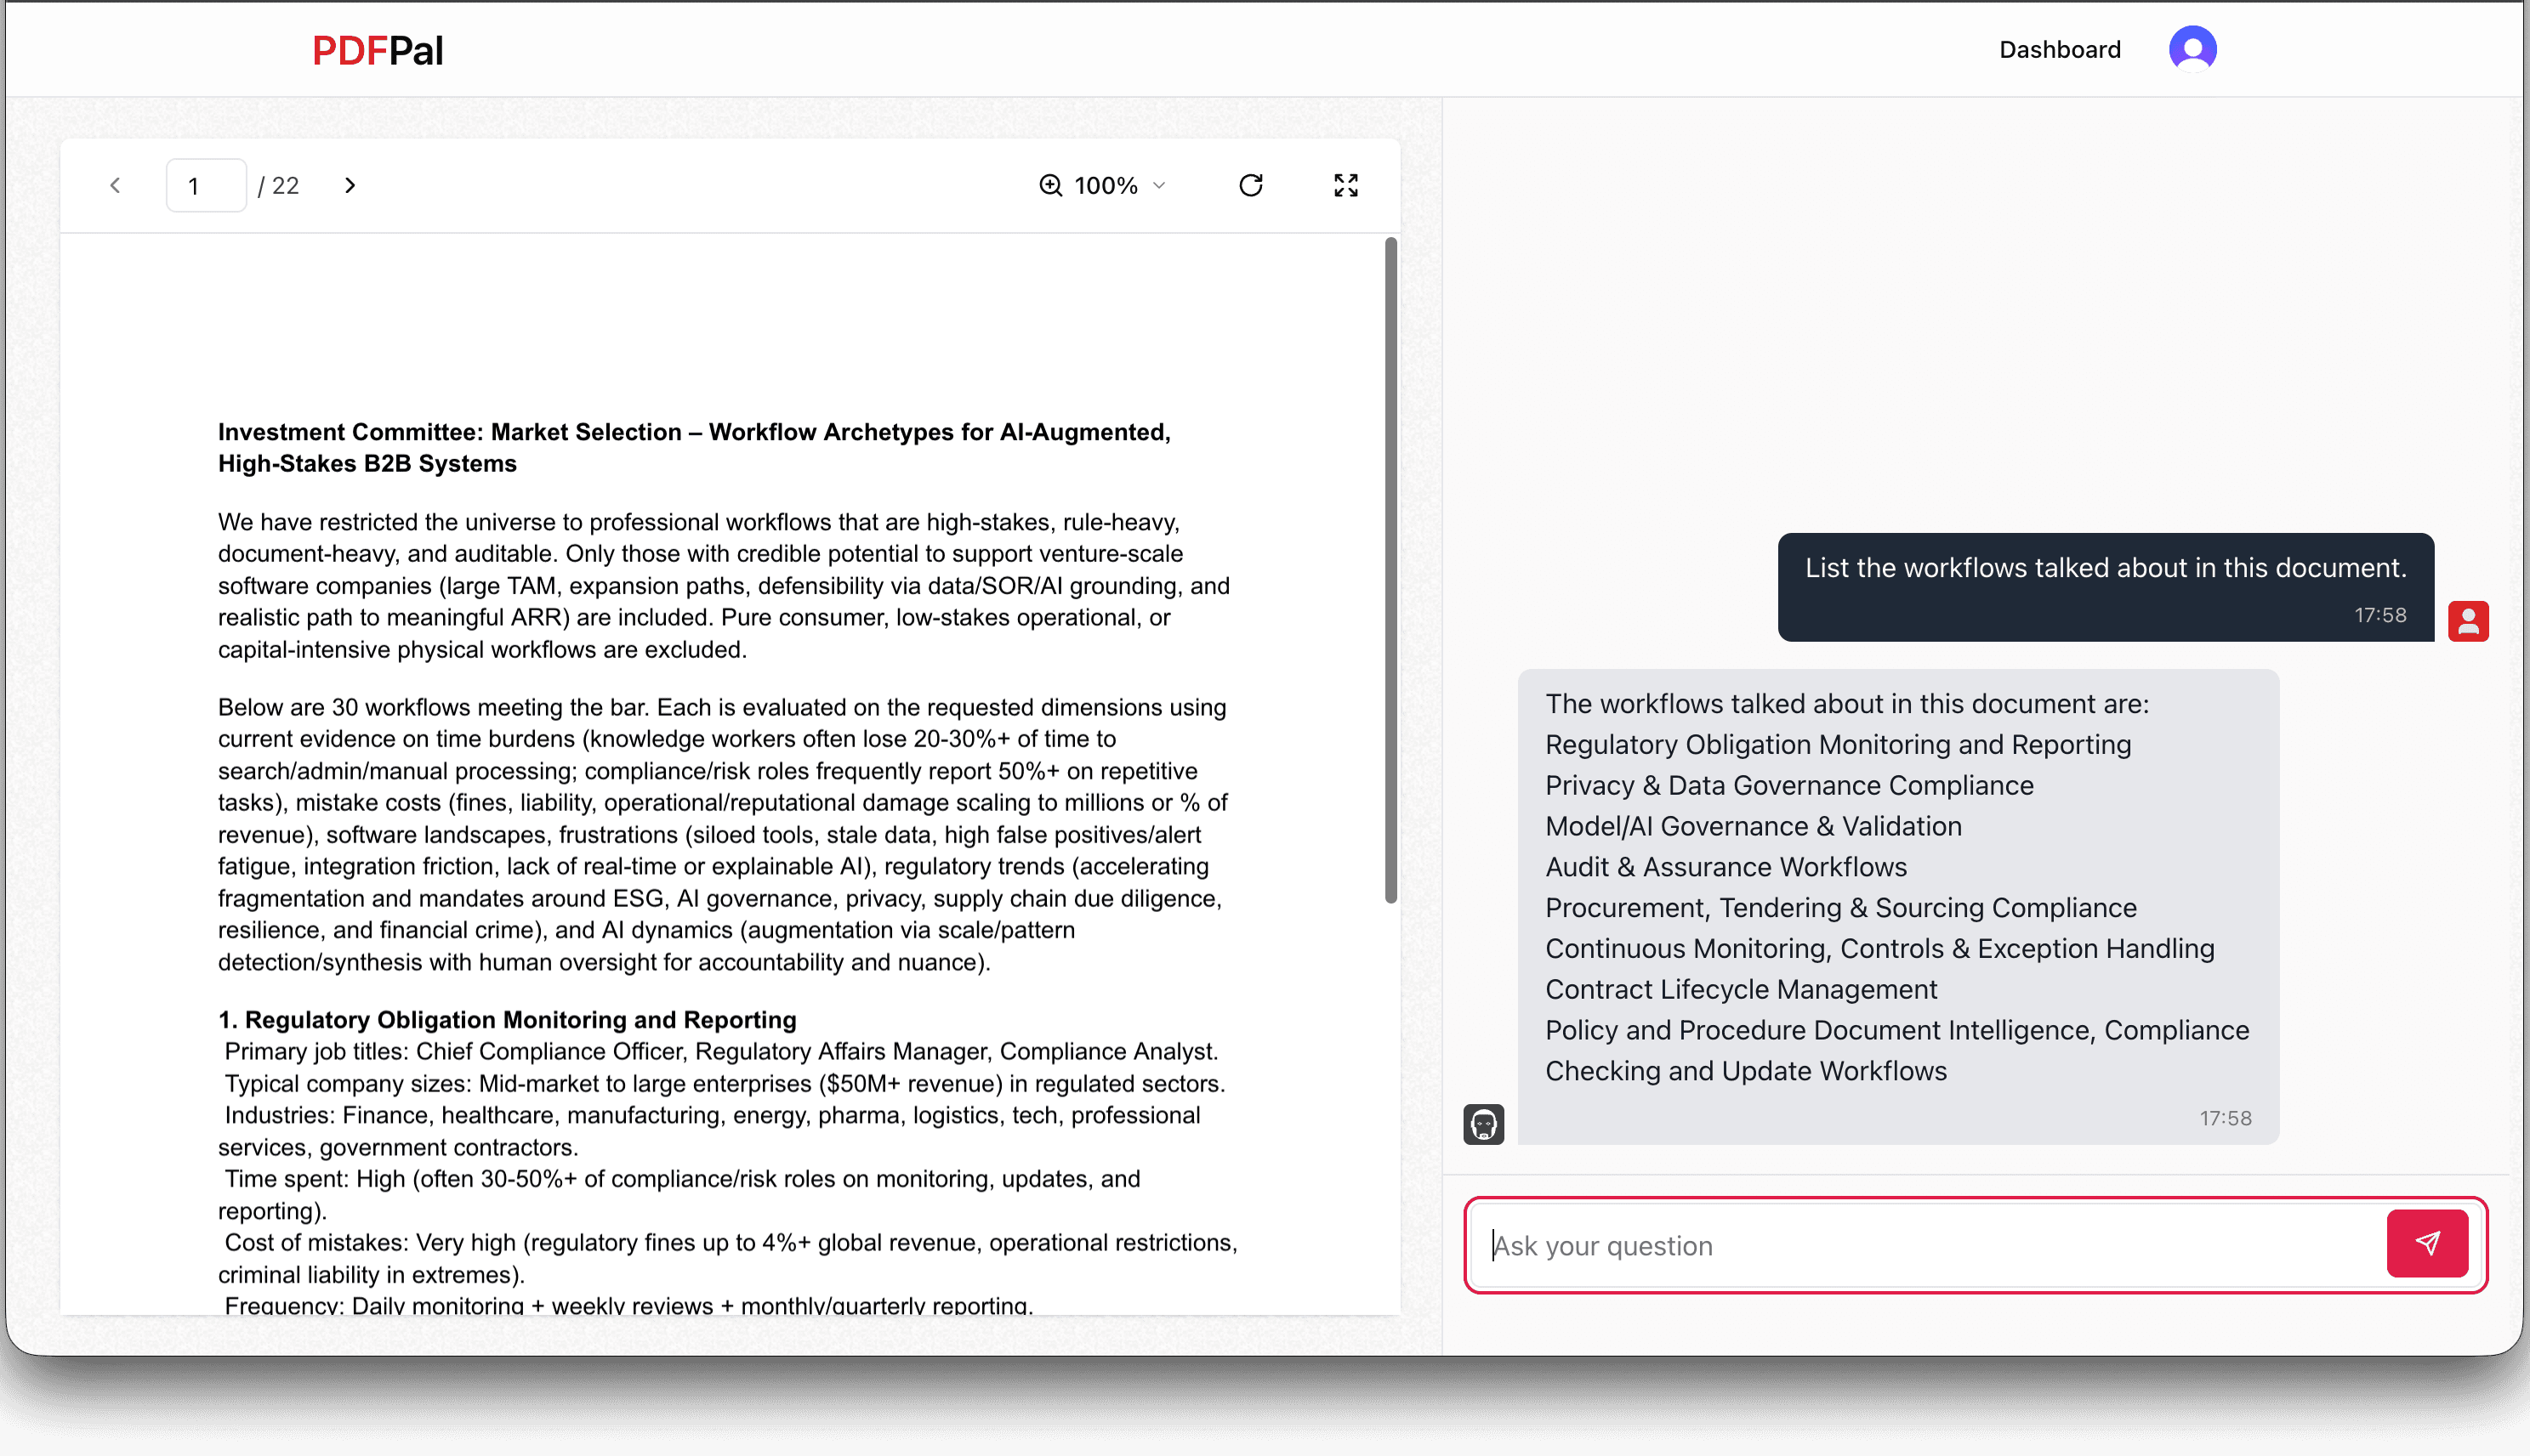The image size is (2530, 1456).
Task: Click the 17:58 timestamp on bot reply
Action: (x=2225, y=1118)
